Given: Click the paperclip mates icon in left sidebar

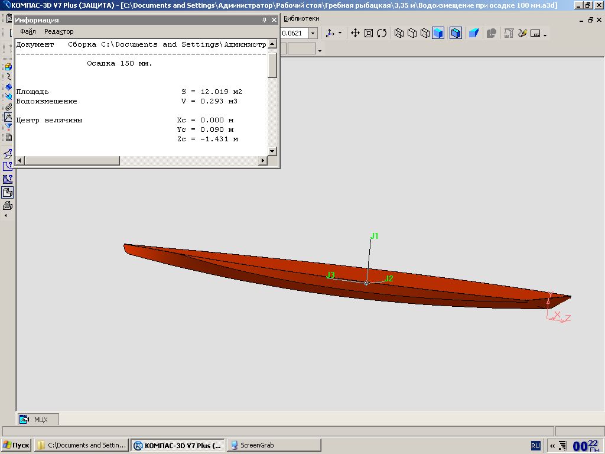Looking at the screenshot, I should [8, 107].
